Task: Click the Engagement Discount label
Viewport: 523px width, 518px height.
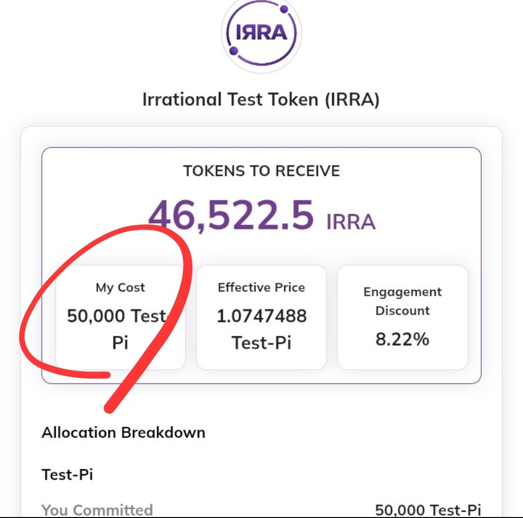Action: 402,301
